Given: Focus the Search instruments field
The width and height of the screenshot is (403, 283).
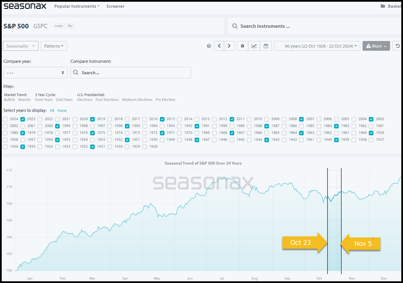Looking at the screenshot, I should point(314,26).
